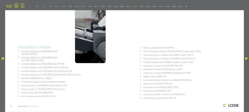
Task: Click 'zlatička HEIDELBERG Steur PZB2/2' entry
Action: click(x=37, y=78)
